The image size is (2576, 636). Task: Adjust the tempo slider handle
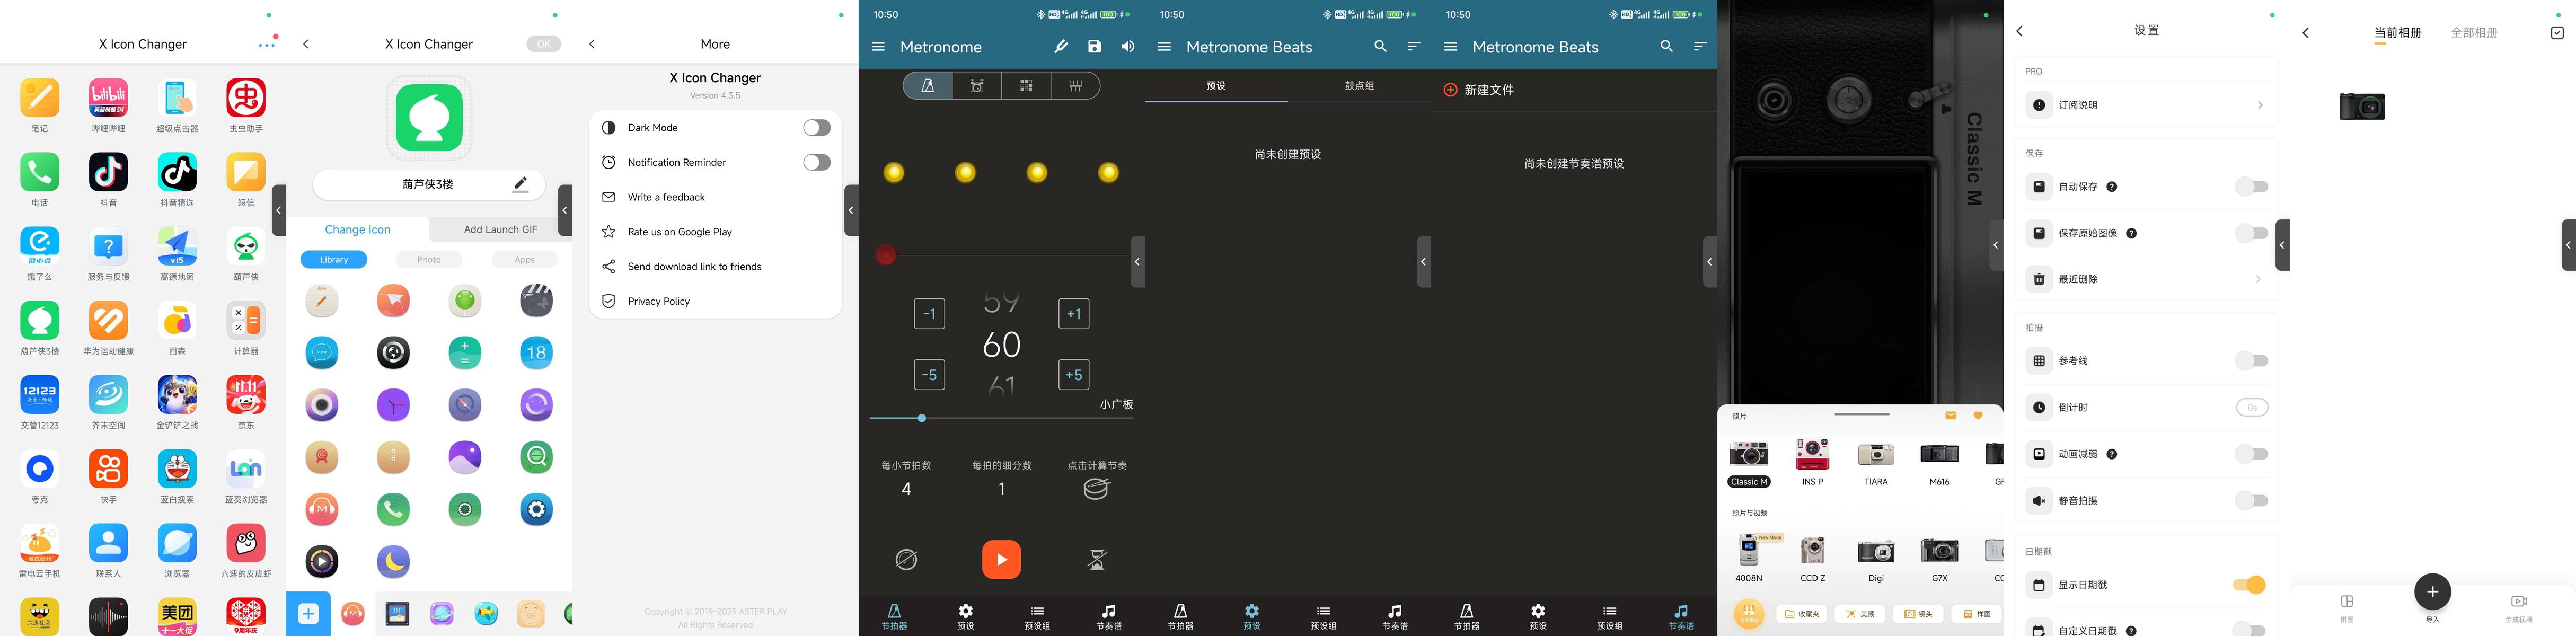coord(921,418)
